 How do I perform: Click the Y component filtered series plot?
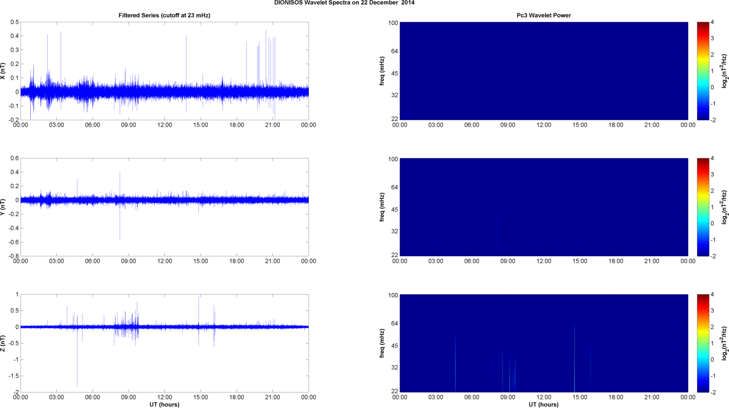(164, 207)
